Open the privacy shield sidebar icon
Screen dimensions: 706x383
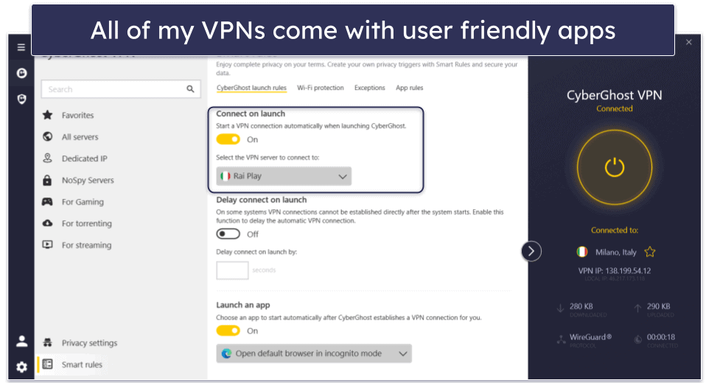pos(21,99)
